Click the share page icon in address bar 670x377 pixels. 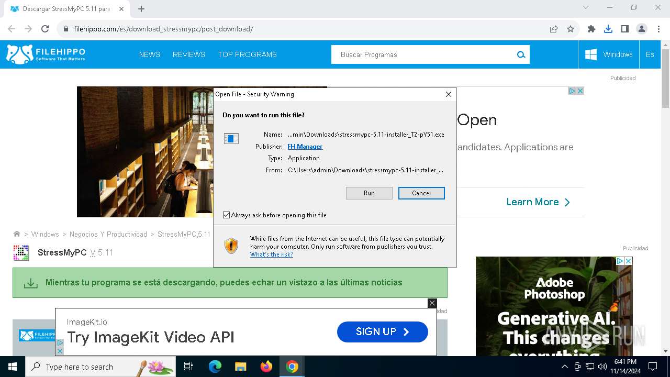point(554,29)
